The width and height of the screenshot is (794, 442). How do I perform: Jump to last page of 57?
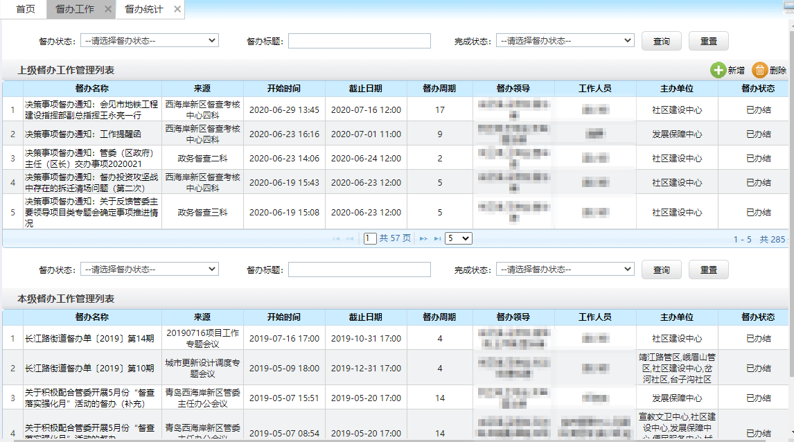click(x=437, y=238)
